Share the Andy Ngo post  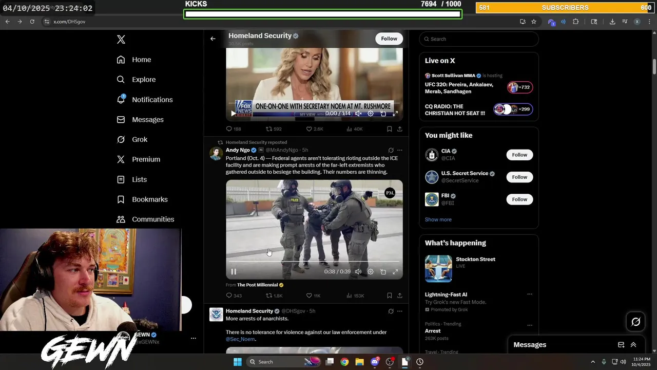[x=400, y=295]
